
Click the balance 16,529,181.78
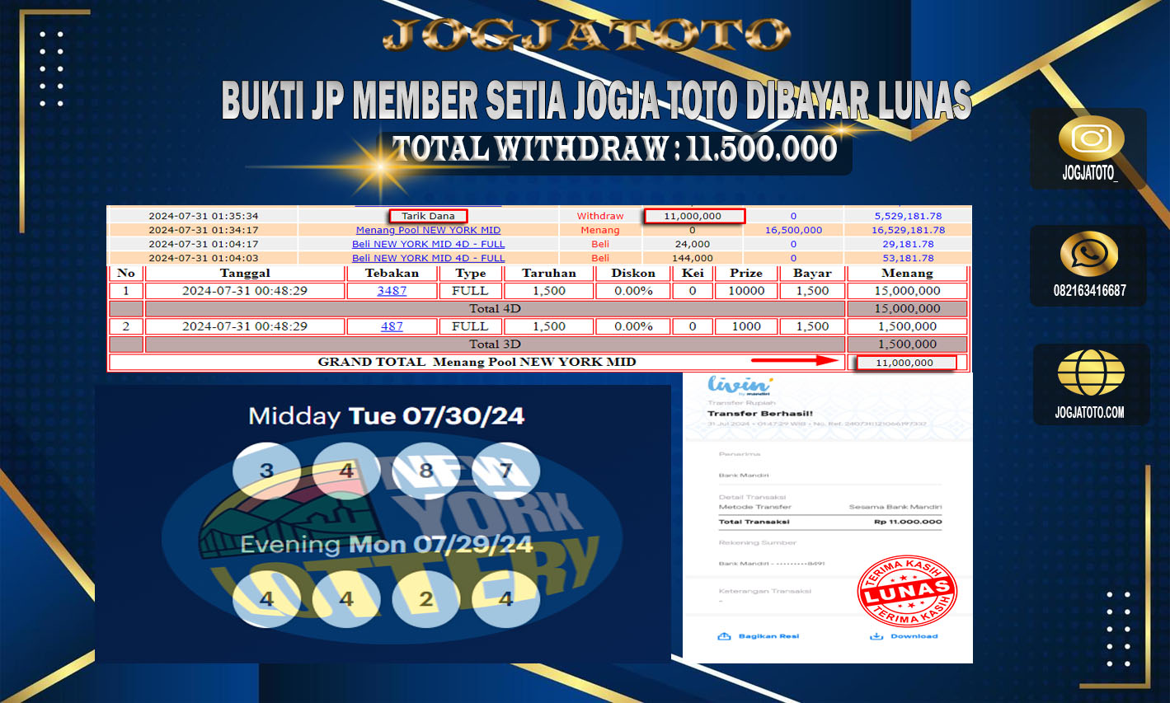point(908,230)
